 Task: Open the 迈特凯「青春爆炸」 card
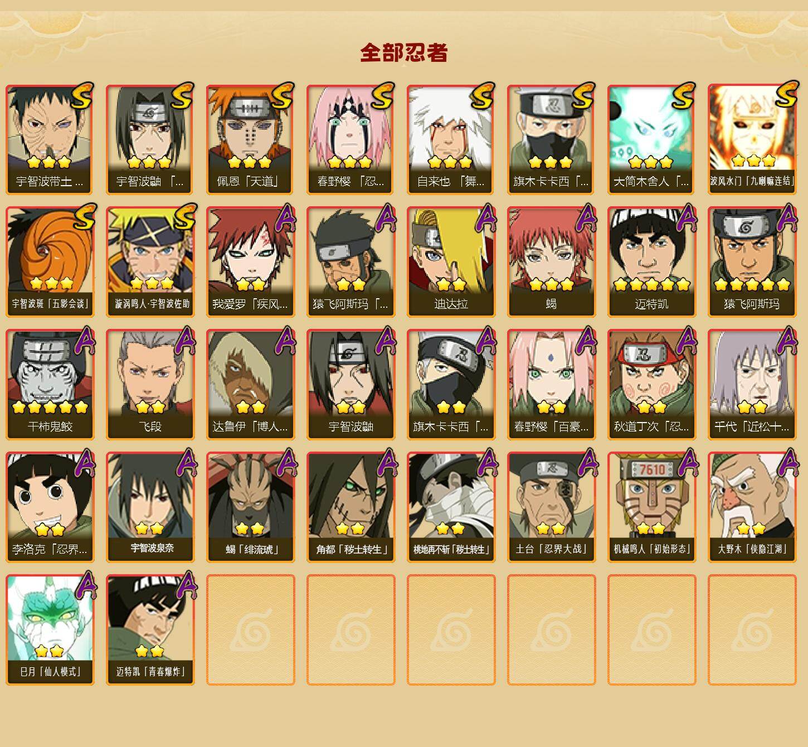pyautogui.click(x=150, y=630)
